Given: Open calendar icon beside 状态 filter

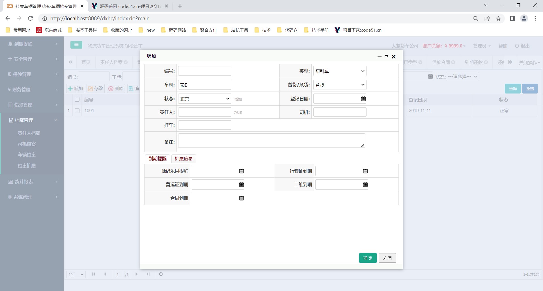Looking at the screenshot, I should click(430, 76).
